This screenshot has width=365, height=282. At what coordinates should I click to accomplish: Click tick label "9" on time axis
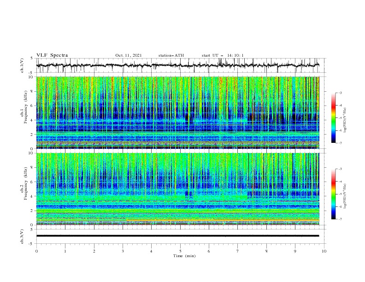[295, 251]
